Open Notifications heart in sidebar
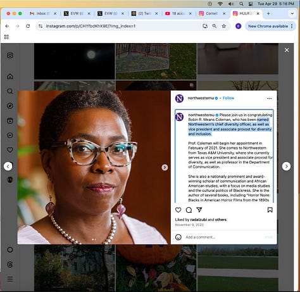The image size is (300, 292). point(10,150)
